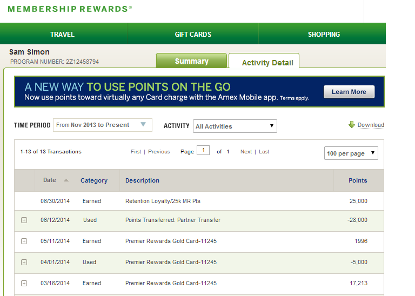Click the -28,000 points value
Image resolution: width=415 pixels, height=296 pixels.
coord(357,220)
